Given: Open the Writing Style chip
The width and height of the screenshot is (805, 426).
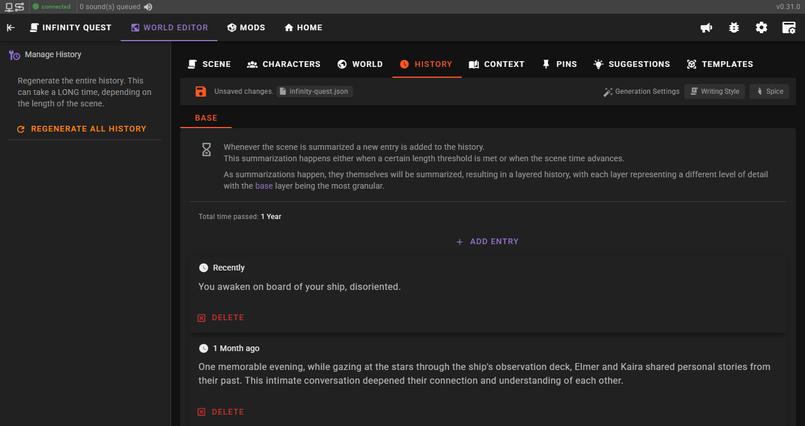Looking at the screenshot, I should coord(715,91).
